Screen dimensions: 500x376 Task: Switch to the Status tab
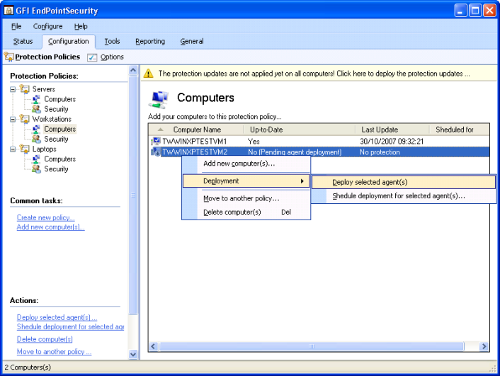23,42
